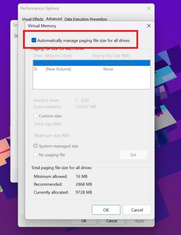Select drive C: [OS] in list
Screen dimensions: 181x235
coord(91,63)
